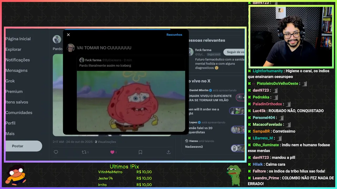Open Lopez 'falei vs 20 esquerdistas' live
337x189 pixels.
200,130
